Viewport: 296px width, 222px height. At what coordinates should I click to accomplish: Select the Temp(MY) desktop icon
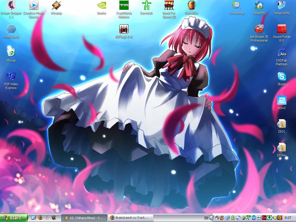point(259,8)
